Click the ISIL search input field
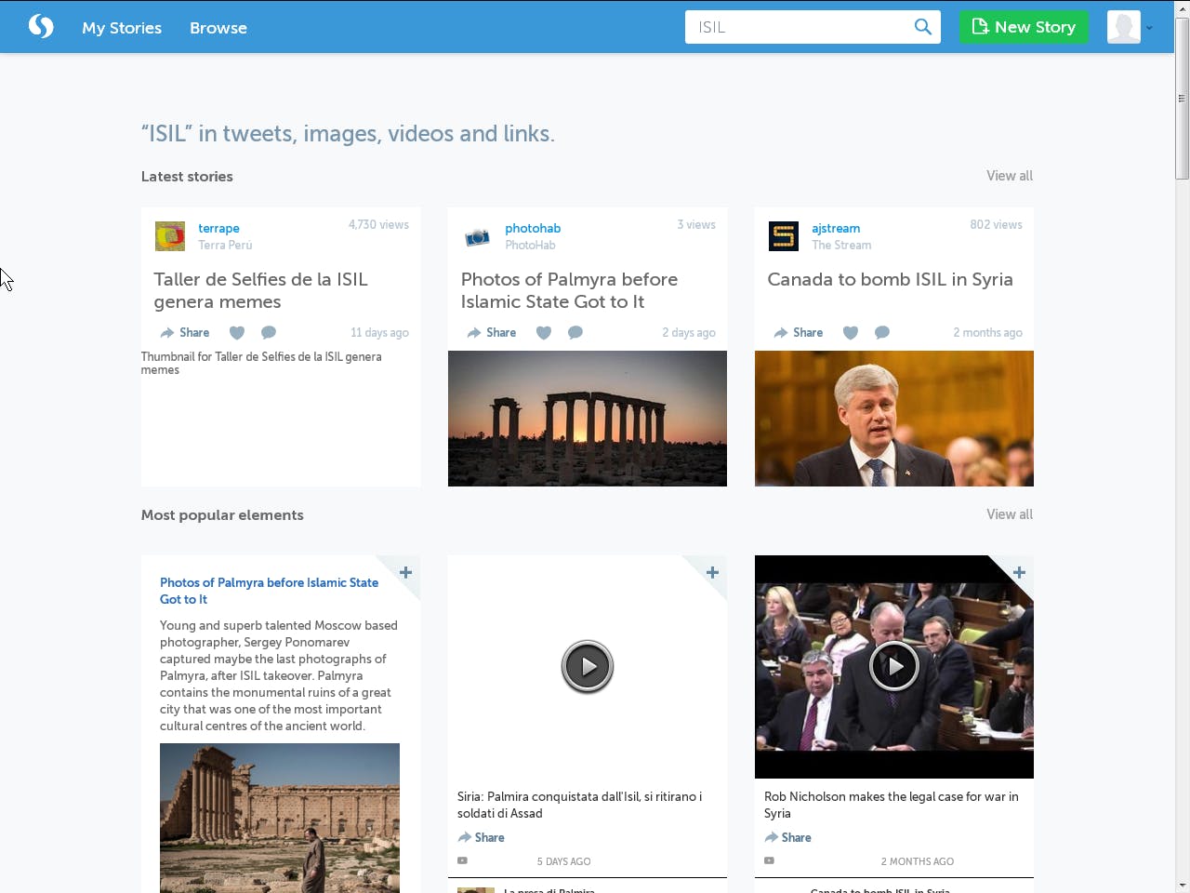 pos(800,27)
